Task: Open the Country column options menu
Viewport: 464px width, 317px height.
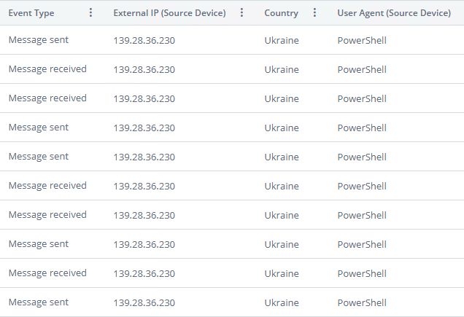Action: (x=314, y=13)
